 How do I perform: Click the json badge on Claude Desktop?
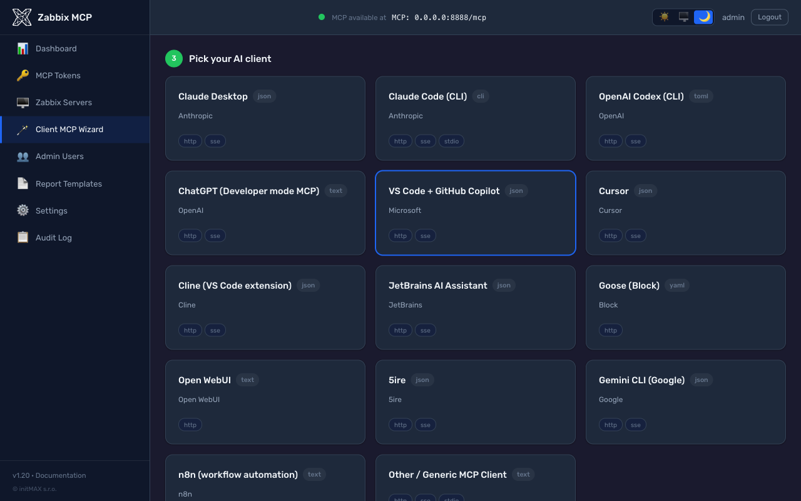click(265, 96)
